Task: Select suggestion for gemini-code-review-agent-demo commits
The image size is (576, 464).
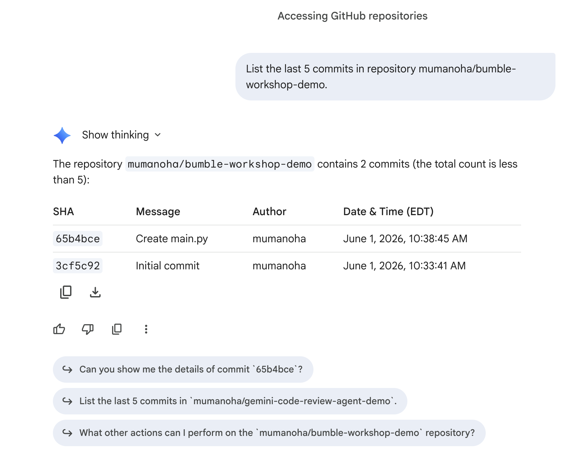Action: point(230,401)
